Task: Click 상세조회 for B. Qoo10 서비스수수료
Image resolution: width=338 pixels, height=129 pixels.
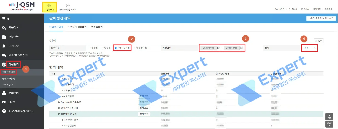Action: coord(144,102)
